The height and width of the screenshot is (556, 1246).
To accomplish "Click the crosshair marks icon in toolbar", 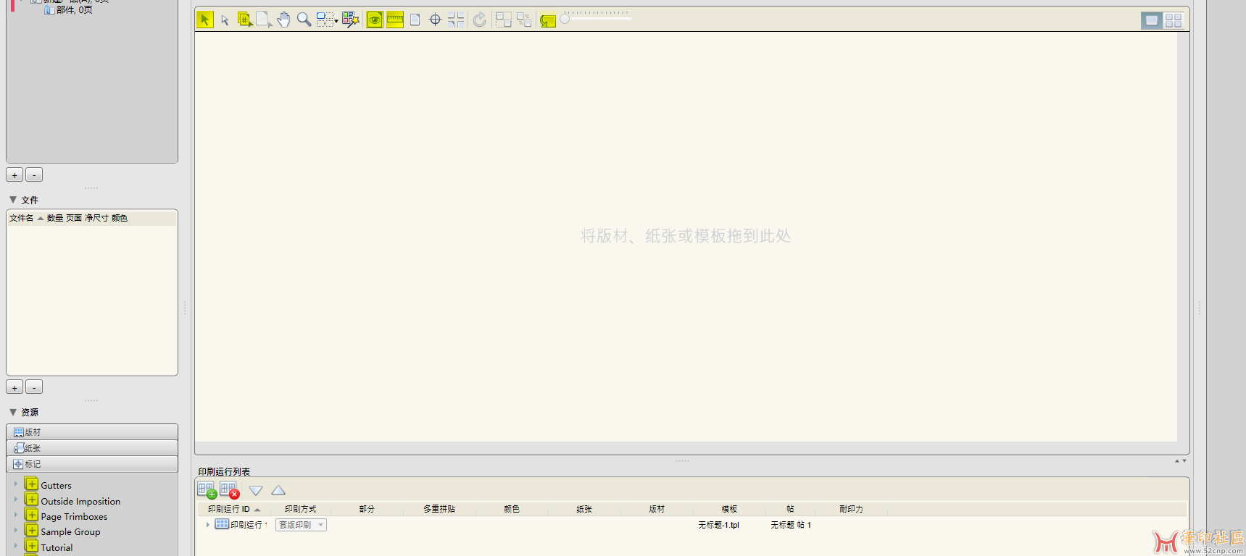I will tap(435, 20).
